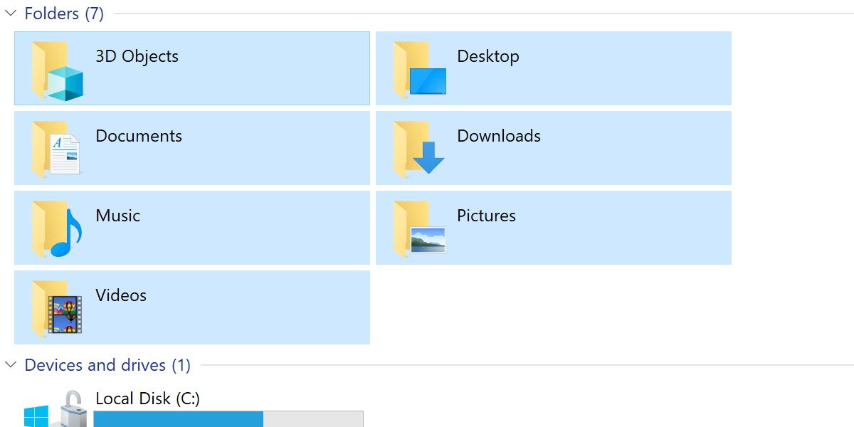Select the Desktop folder tile
854x427 pixels.
pyautogui.click(x=555, y=68)
